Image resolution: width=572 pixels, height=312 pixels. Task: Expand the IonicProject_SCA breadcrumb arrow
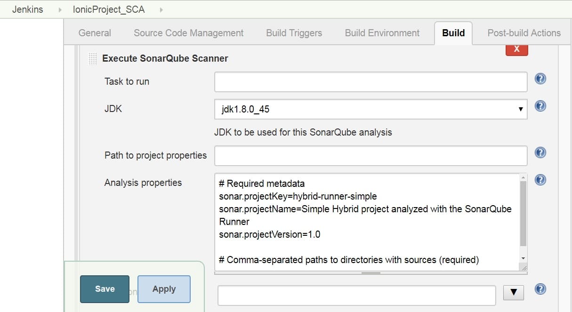coord(161,9)
